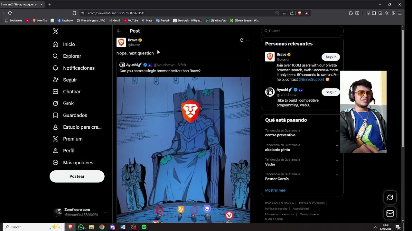
Task: Open Política de Privacidad link
Action: (312, 203)
